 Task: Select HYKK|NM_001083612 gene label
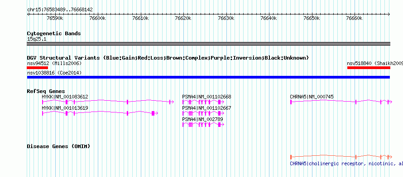[x=65, y=97]
